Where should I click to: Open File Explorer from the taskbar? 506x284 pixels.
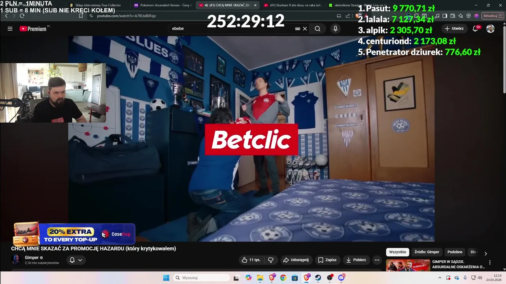click(x=260, y=278)
